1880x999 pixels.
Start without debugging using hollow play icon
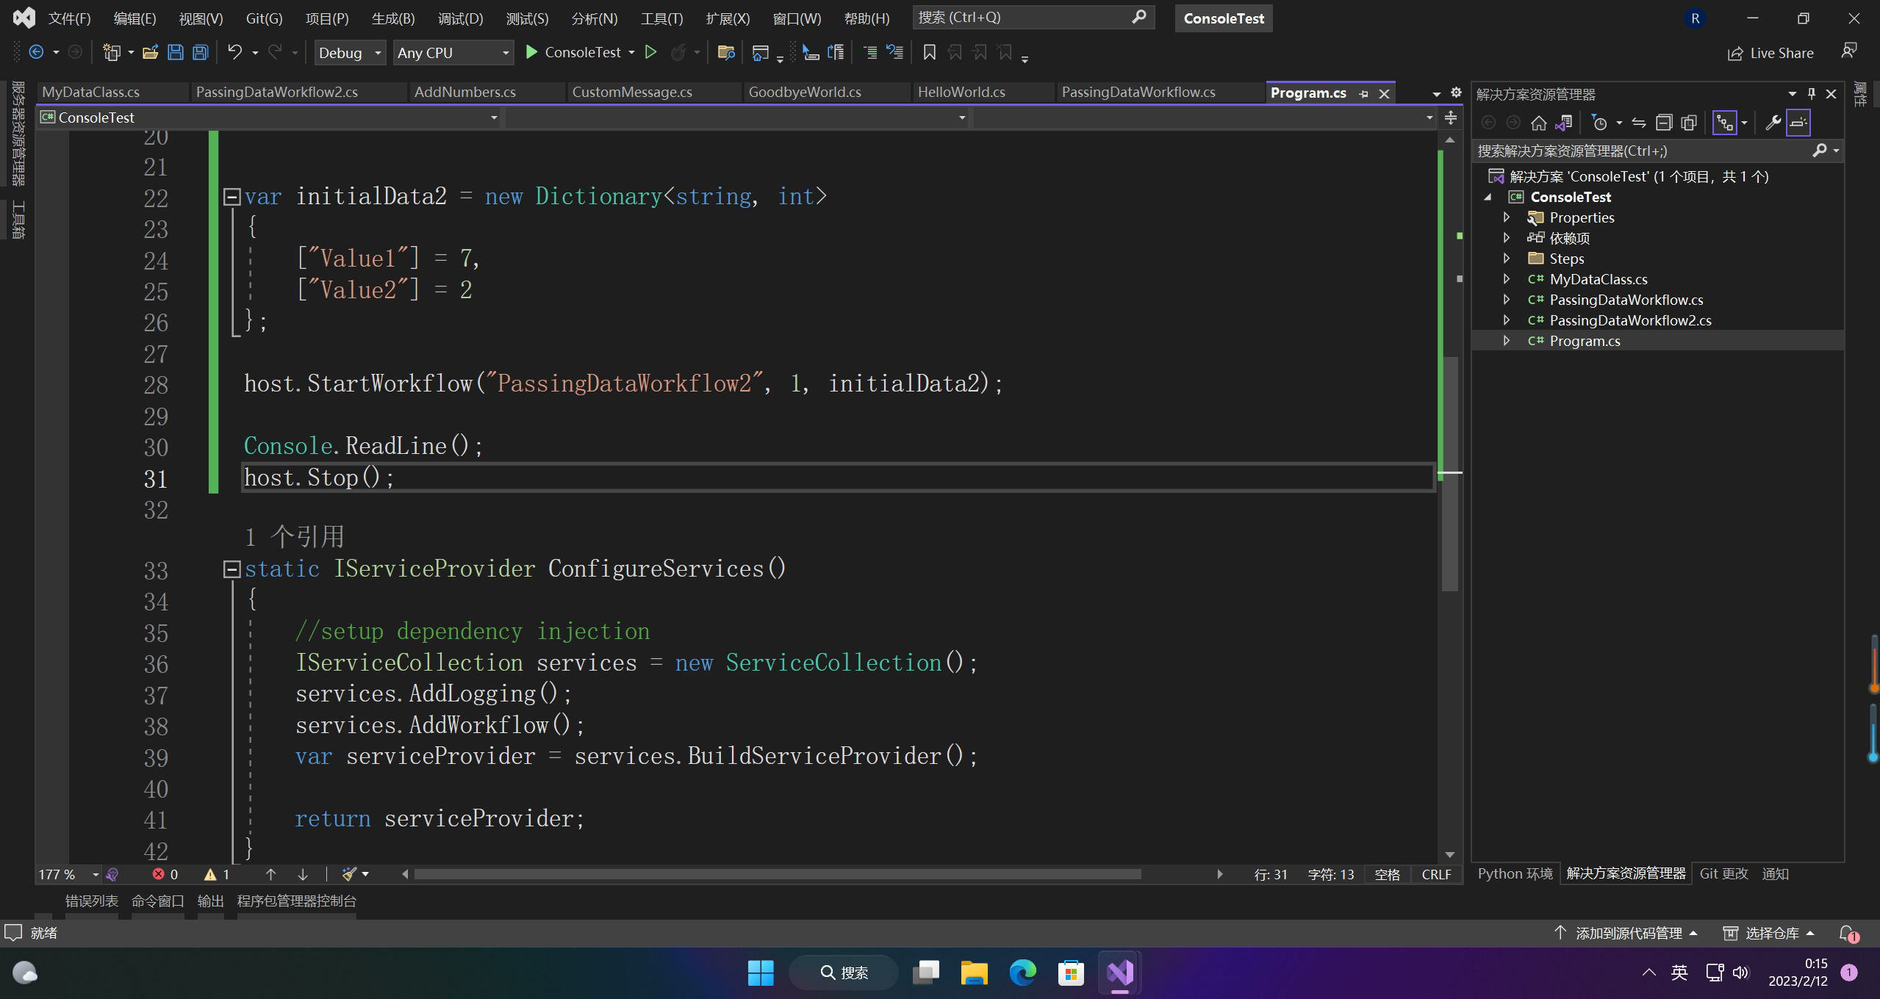[650, 52]
